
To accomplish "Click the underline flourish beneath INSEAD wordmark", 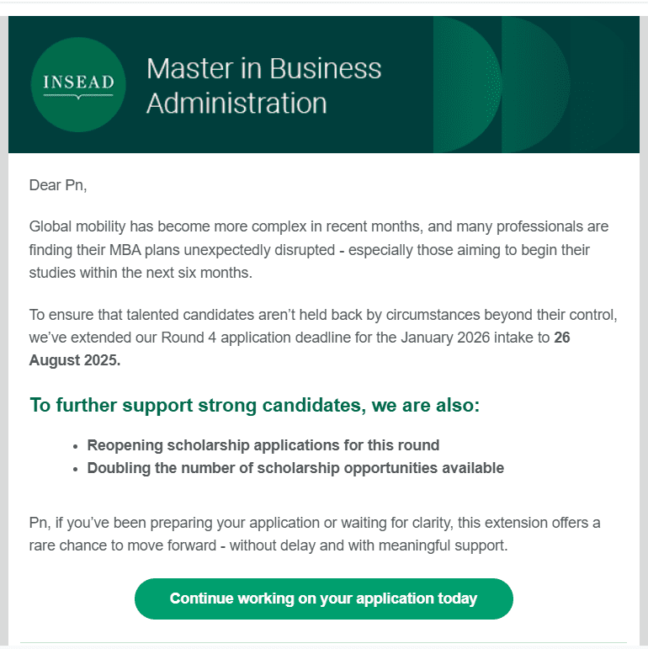I will pos(78,96).
